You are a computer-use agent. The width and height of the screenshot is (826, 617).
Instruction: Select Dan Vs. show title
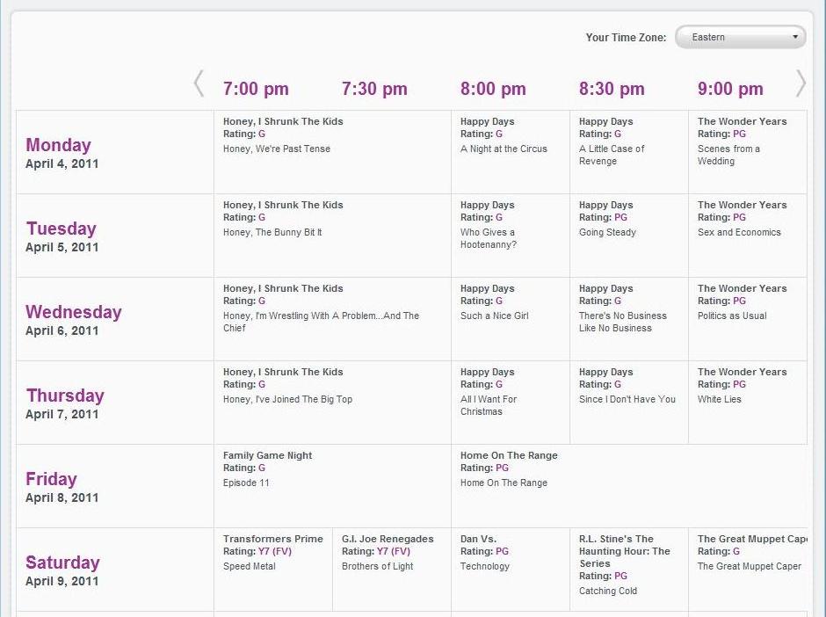tap(478, 539)
